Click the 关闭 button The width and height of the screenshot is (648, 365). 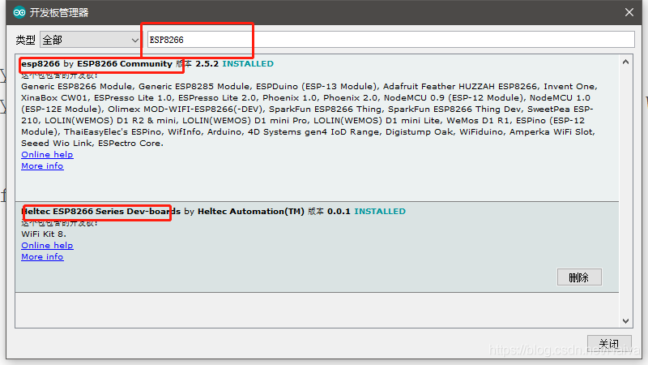point(609,343)
